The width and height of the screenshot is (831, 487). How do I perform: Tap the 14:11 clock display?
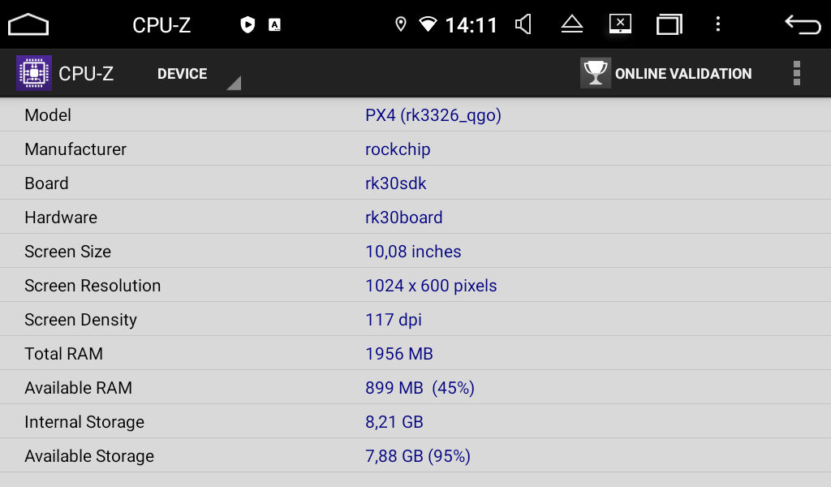point(471,25)
